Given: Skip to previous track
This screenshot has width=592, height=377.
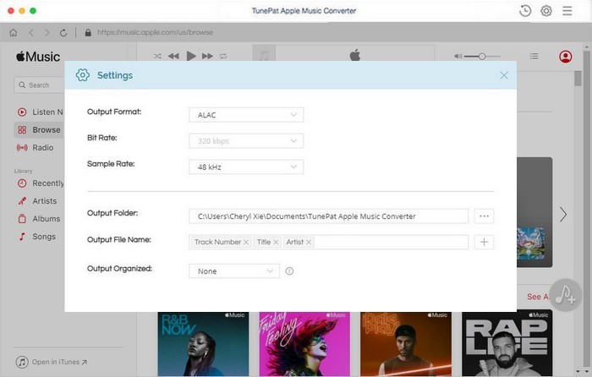Looking at the screenshot, I should click(173, 57).
